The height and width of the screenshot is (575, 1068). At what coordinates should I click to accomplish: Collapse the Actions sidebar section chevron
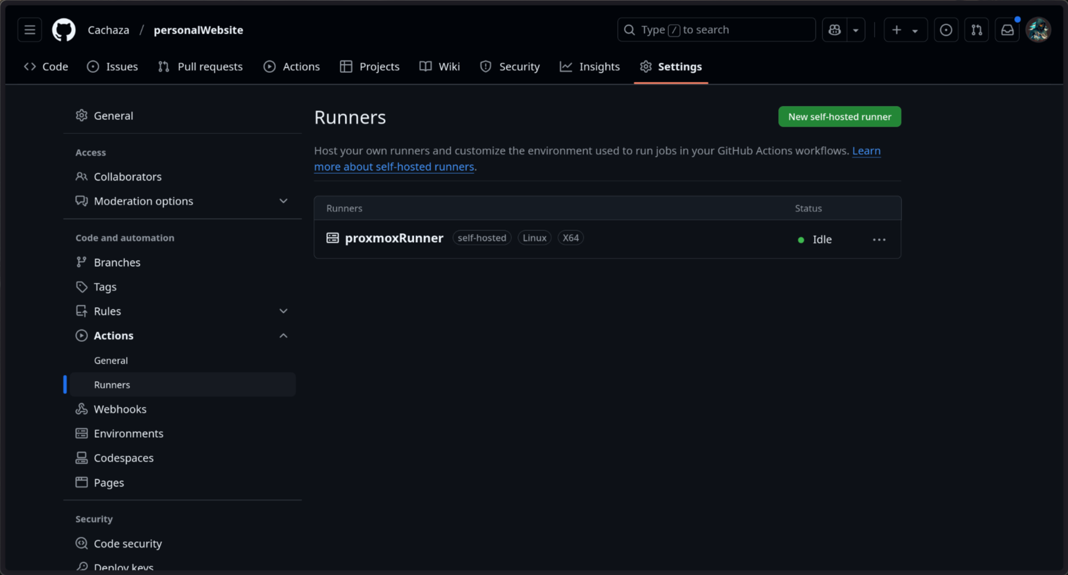point(283,336)
